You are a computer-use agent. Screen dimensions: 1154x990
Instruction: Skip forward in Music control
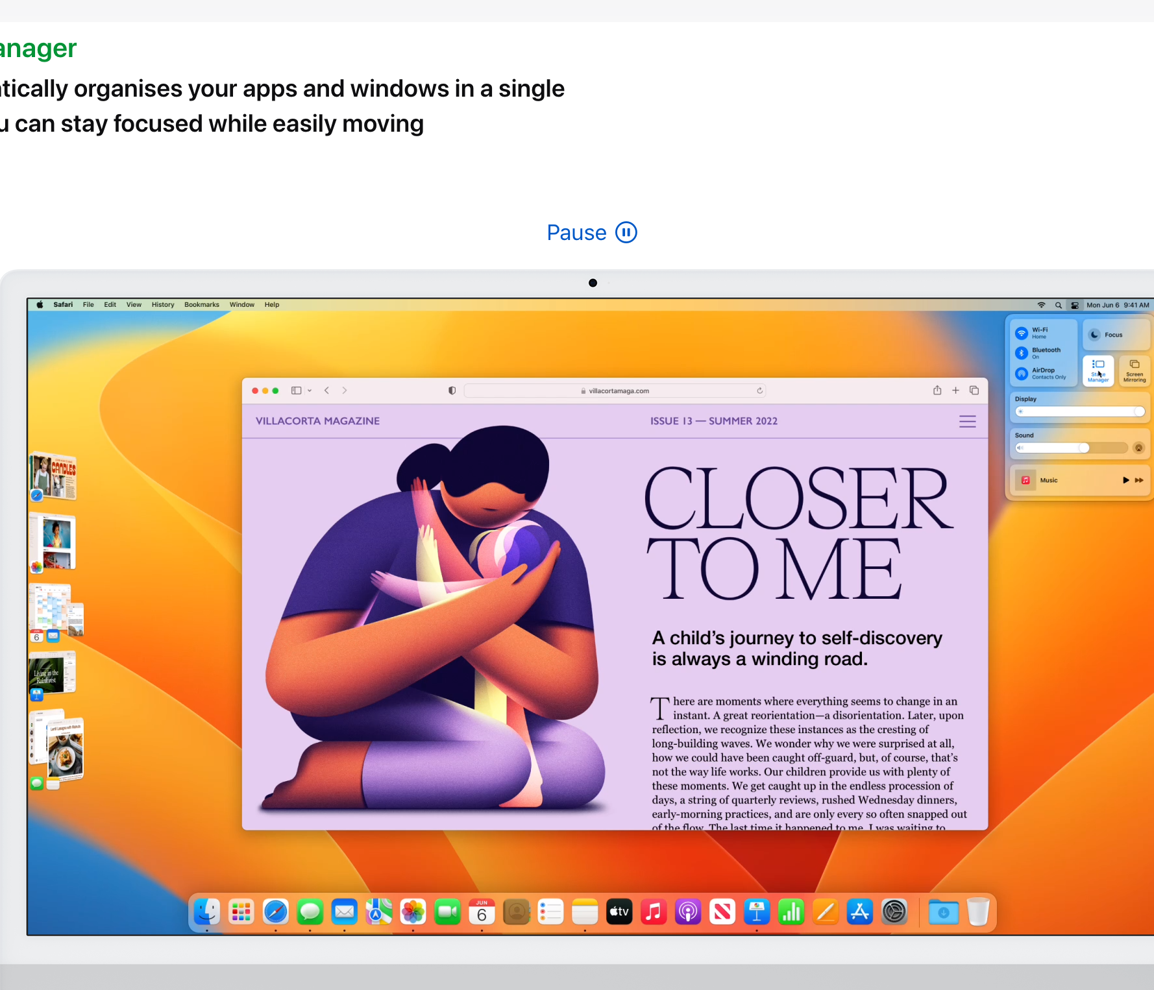1139,480
